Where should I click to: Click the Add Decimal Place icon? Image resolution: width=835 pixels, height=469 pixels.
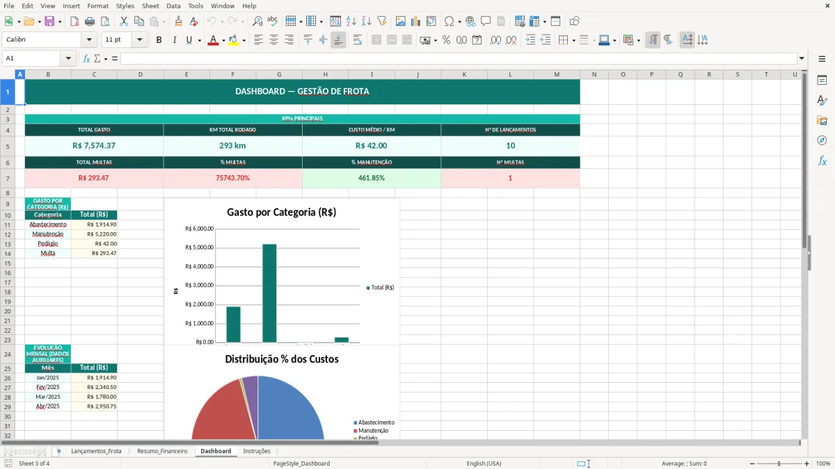pyautogui.click(x=495, y=40)
